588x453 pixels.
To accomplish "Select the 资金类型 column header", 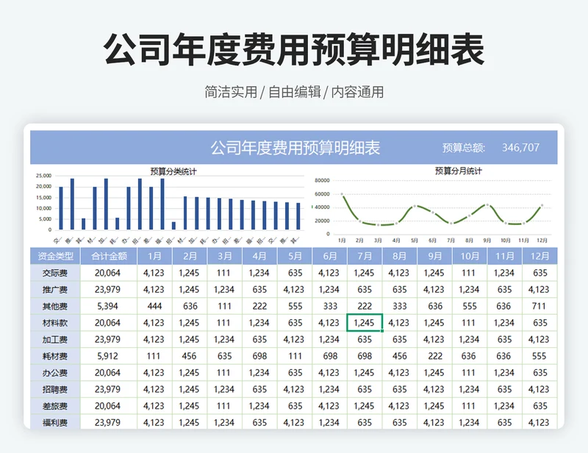I will [x=55, y=257].
